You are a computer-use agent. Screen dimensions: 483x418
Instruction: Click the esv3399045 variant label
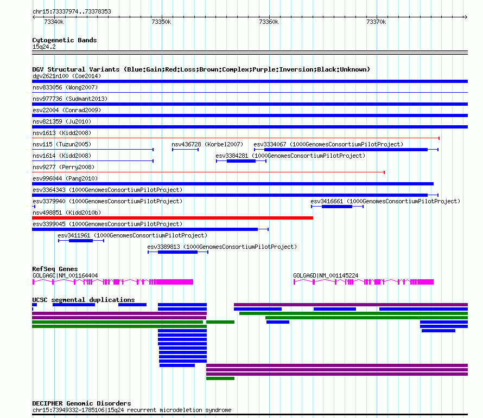pos(107,224)
